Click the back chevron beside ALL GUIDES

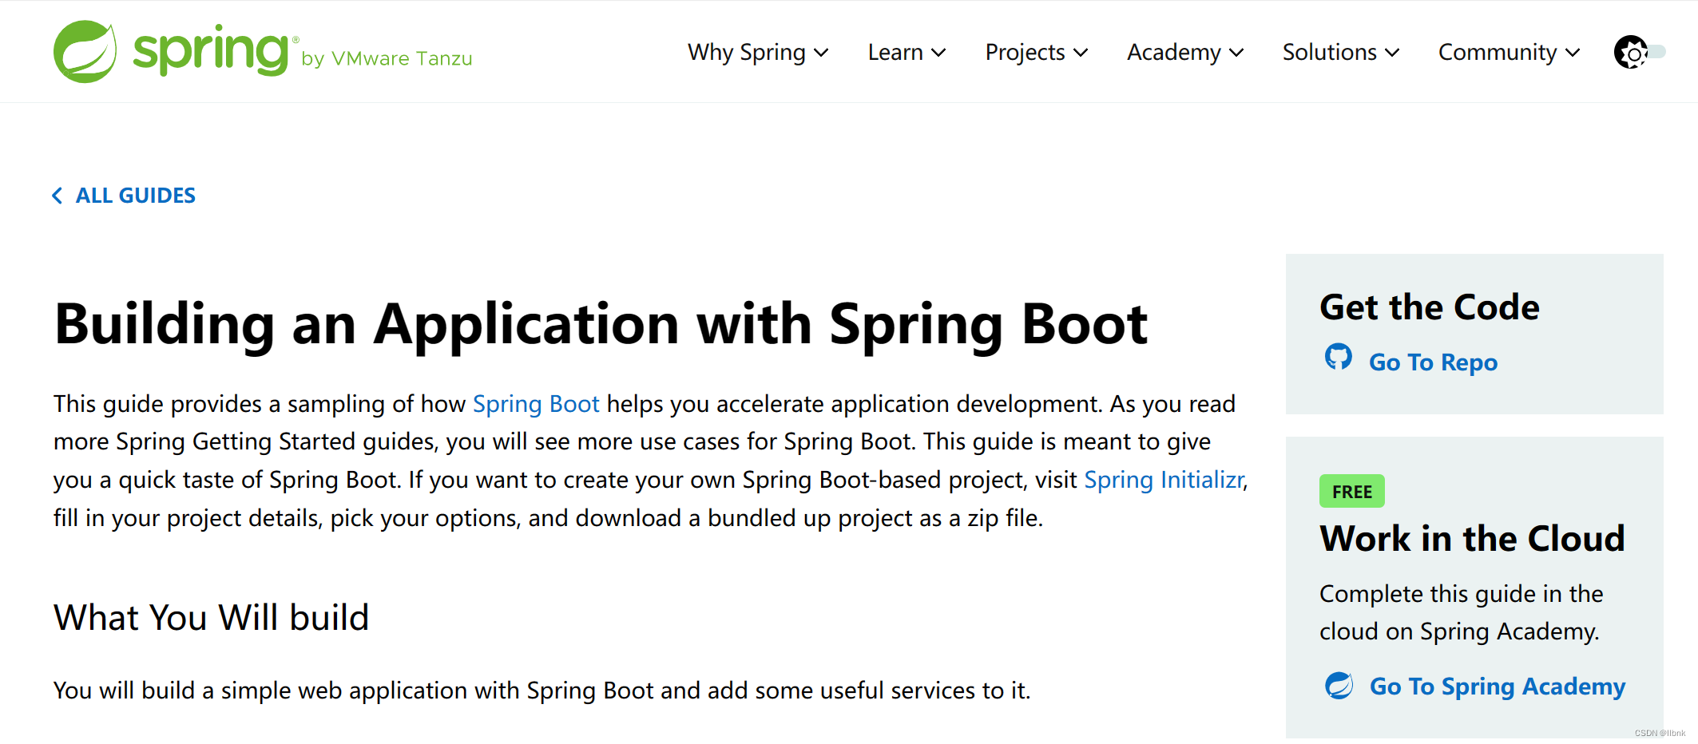(x=58, y=196)
